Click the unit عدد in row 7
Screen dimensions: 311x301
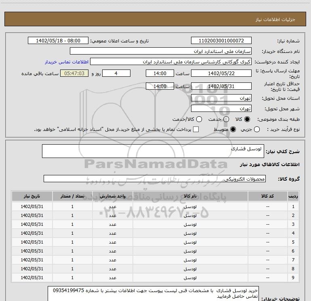112,260
